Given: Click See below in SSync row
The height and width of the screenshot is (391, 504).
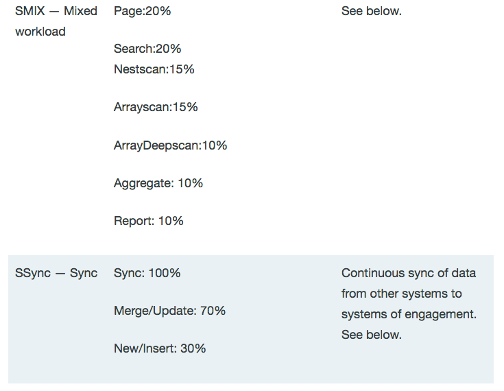Looking at the screenshot, I should (371, 335).
